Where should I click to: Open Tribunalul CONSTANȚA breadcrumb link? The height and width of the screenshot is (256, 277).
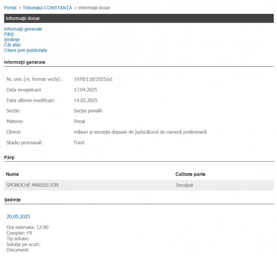point(47,8)
